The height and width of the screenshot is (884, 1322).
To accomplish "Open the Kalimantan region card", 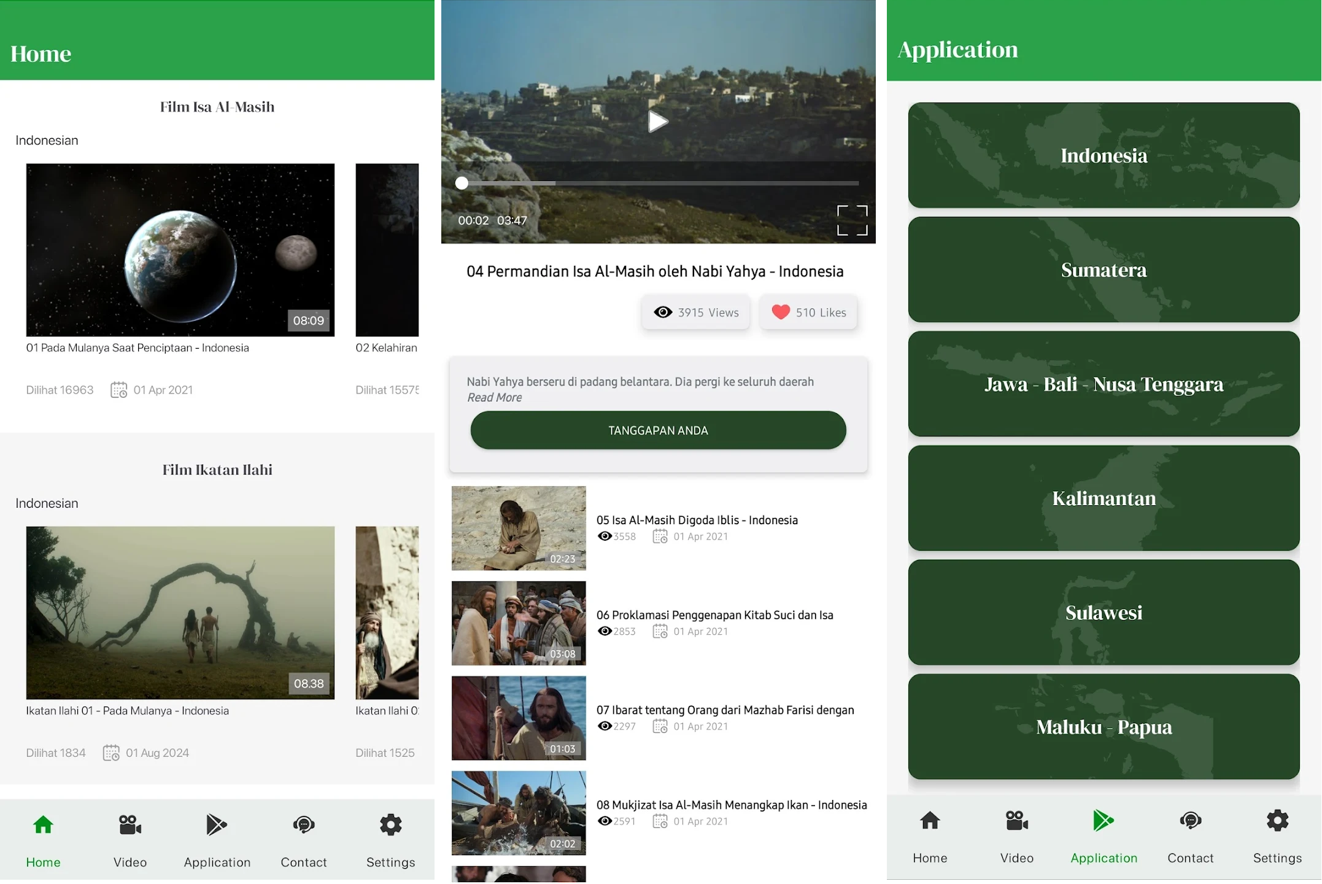I will click(1104, 498).
